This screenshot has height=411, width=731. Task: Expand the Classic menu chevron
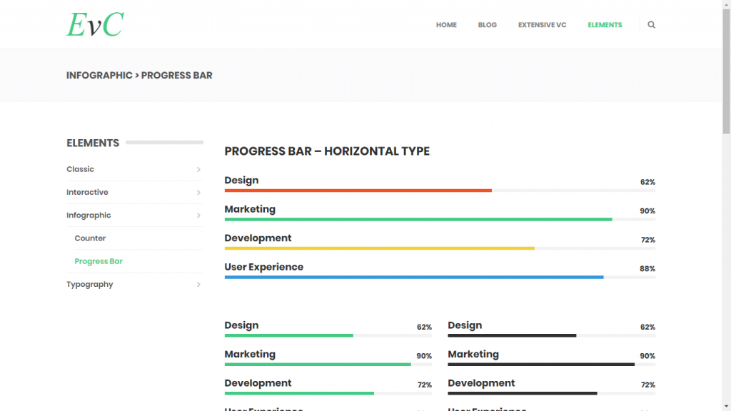pos(198,170)
